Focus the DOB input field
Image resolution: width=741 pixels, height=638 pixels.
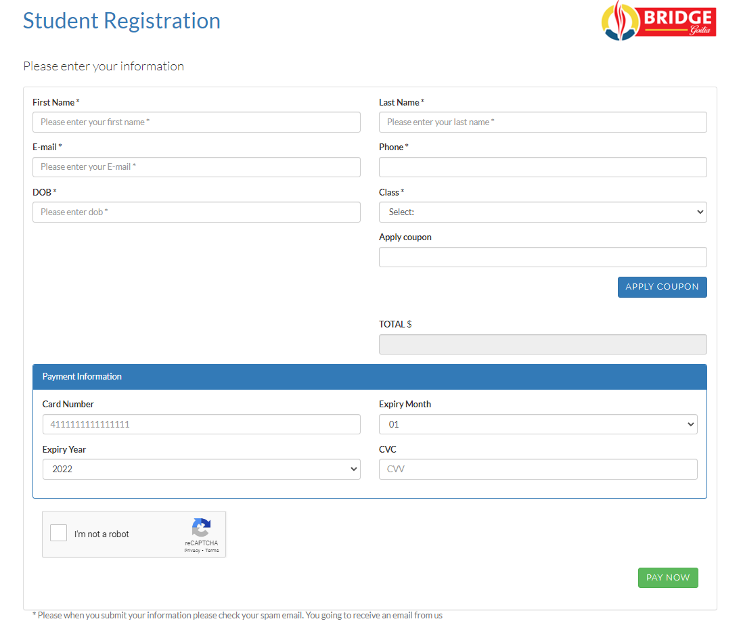[x=197, y=212]
